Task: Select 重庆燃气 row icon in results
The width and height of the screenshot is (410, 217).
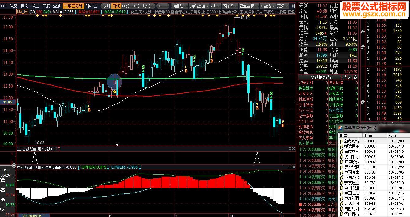Action: pyautogui.click(x=342, y=152)
